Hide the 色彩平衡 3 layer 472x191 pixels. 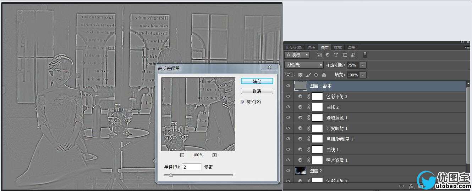(x=288, y=97)
